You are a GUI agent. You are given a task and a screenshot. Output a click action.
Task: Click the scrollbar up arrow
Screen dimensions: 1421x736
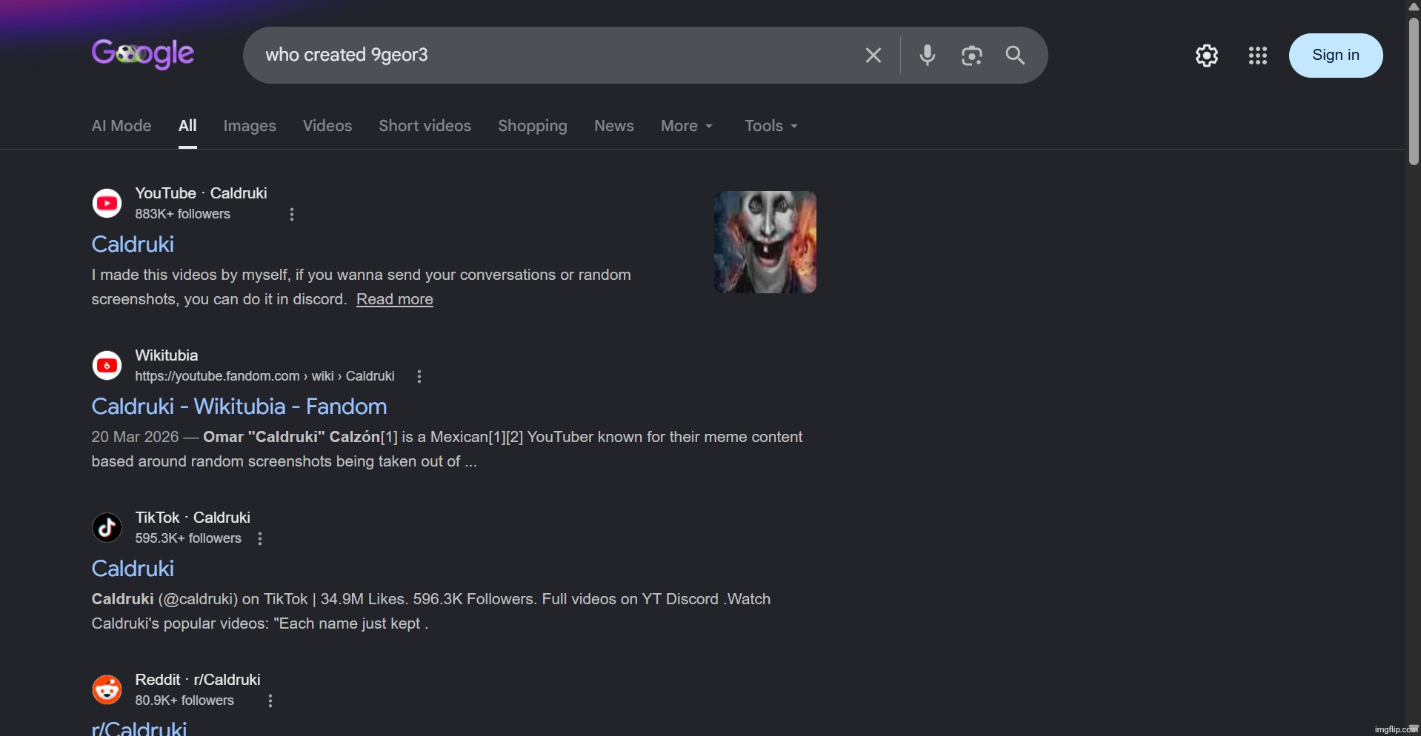tap(1414, 6)
